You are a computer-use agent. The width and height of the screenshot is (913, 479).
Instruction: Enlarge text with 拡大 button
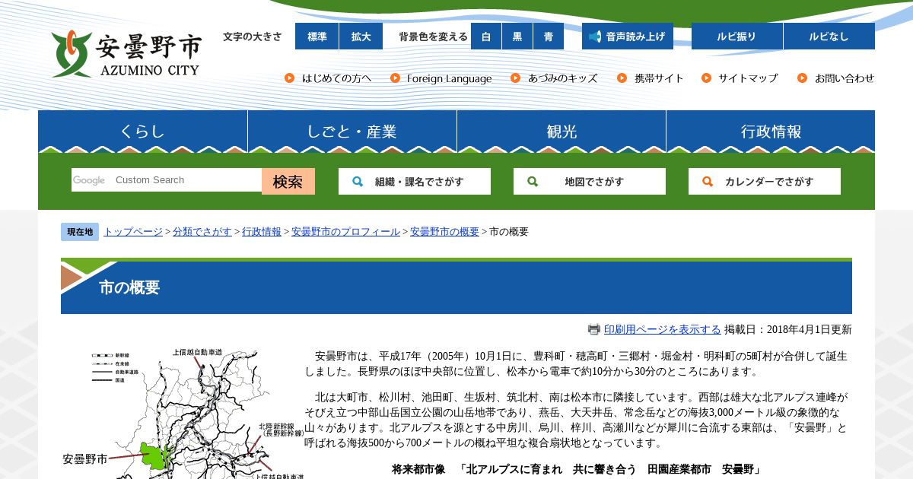click(361, 36)
